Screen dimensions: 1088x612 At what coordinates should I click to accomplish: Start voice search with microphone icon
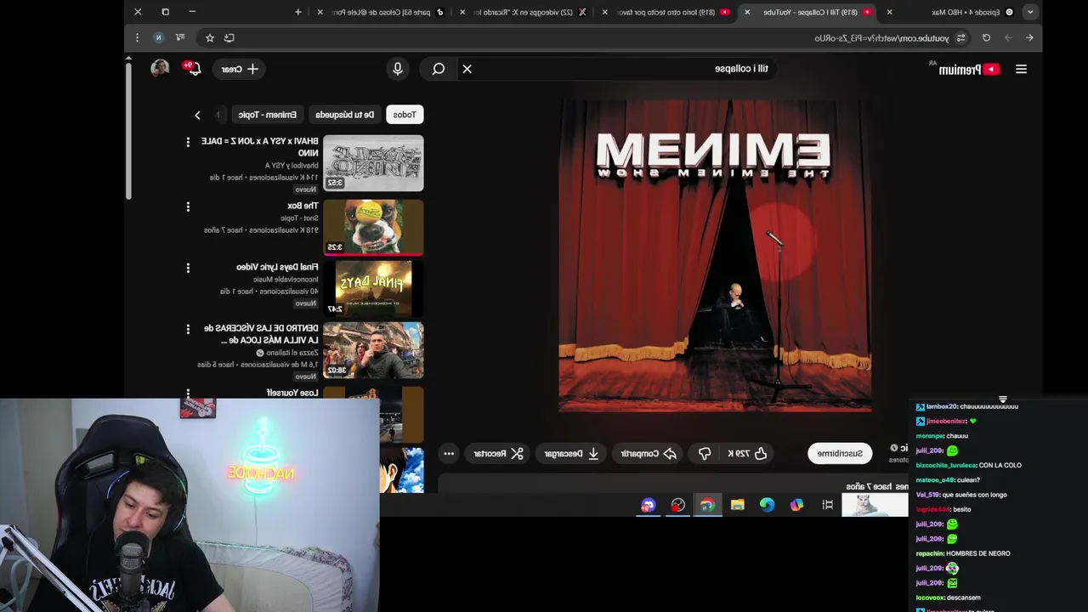pyautogui.click(x=398, y=69)
